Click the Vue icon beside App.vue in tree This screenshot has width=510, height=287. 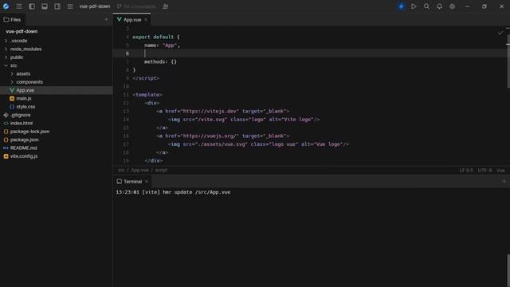coord(12,90)
